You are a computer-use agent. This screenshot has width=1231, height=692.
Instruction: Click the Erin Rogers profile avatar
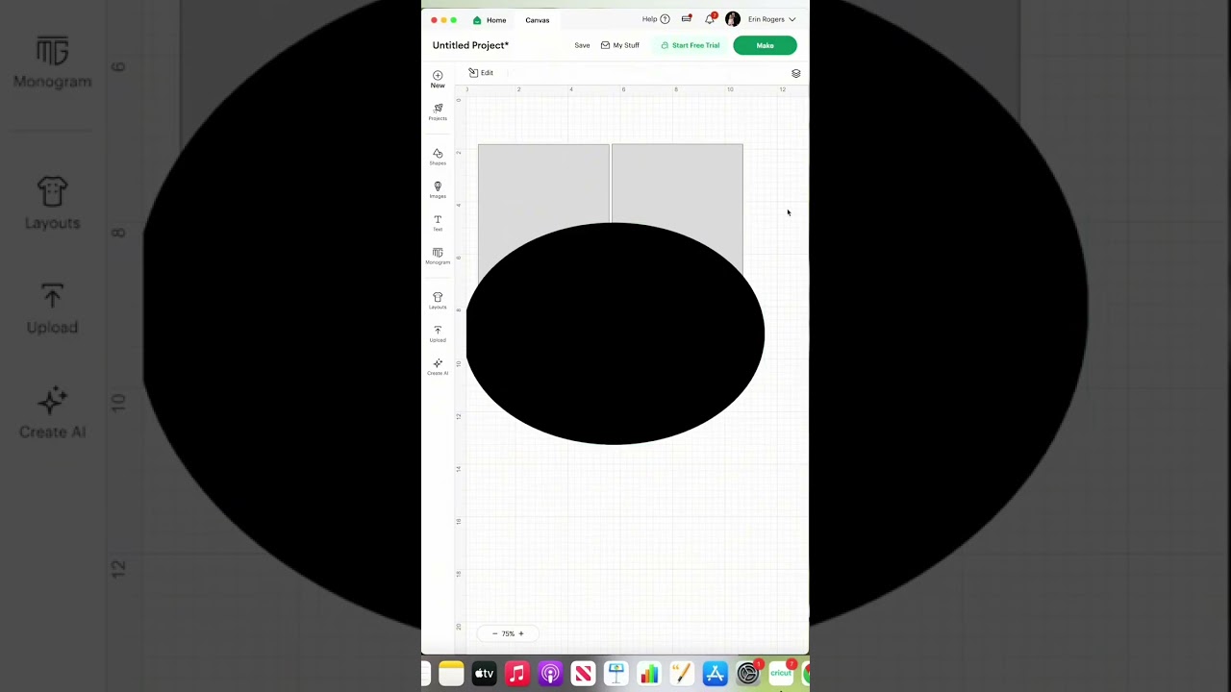(x=733, y=19)
